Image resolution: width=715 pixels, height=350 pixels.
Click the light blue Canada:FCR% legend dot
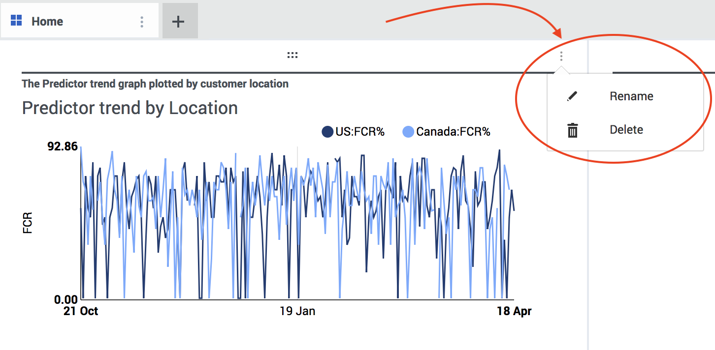[408, 132]
